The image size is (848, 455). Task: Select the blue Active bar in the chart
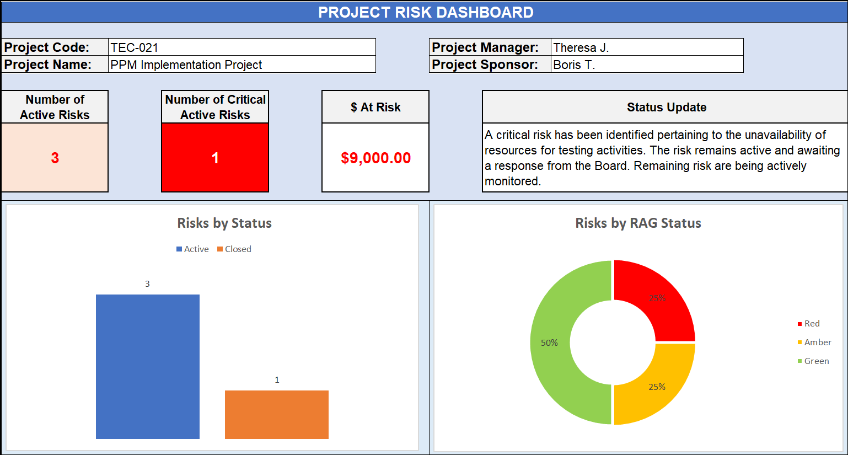click(147, 367)
